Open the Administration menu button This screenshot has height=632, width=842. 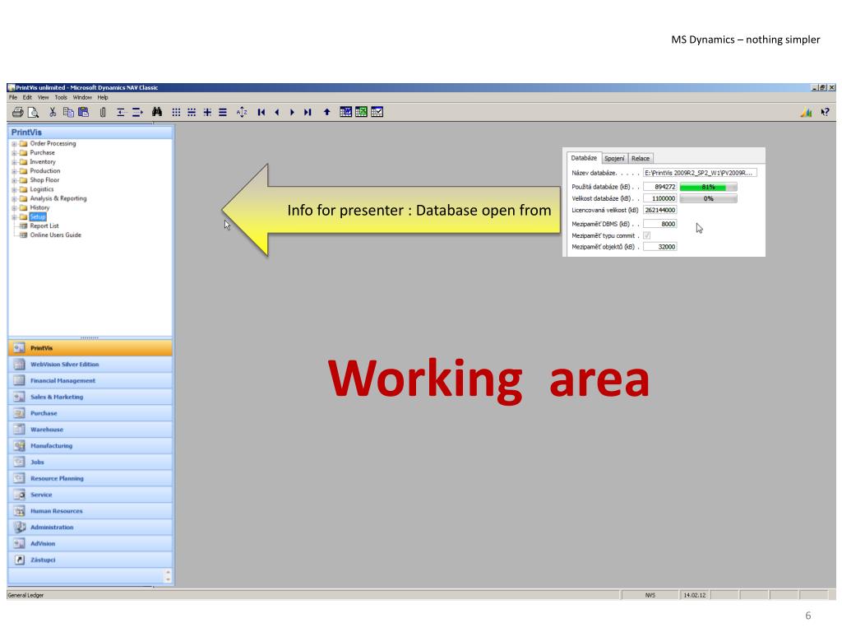coord(90,527)
